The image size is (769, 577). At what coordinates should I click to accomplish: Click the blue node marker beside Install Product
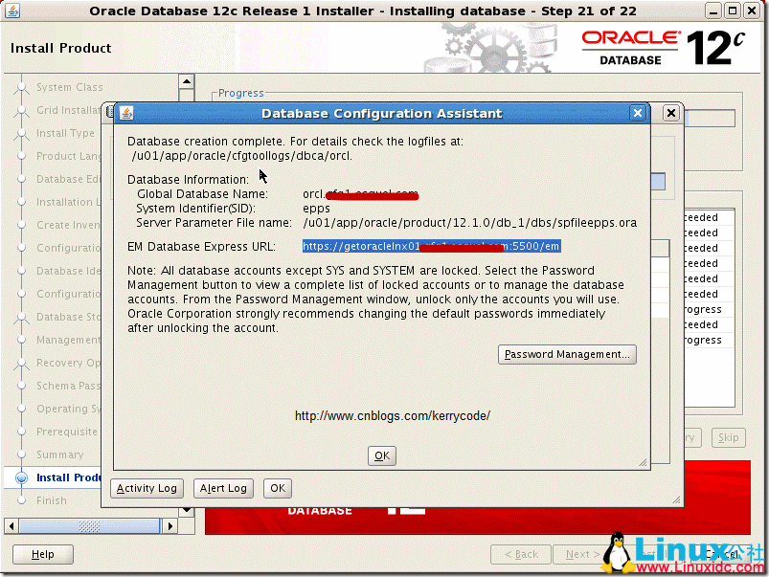pos(21,477)
